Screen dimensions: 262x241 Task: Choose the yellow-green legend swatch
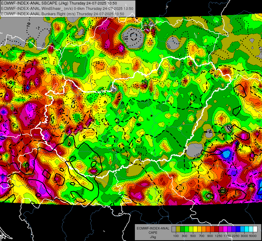point(191,229)
